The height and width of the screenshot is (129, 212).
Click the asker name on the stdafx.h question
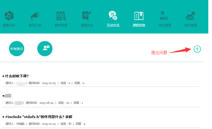click(20, 124)
